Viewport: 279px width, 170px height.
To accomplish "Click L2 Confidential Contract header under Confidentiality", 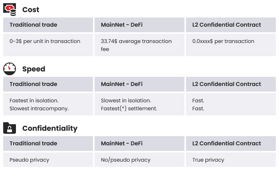I will pyautogui.click(x=231, y=143).
